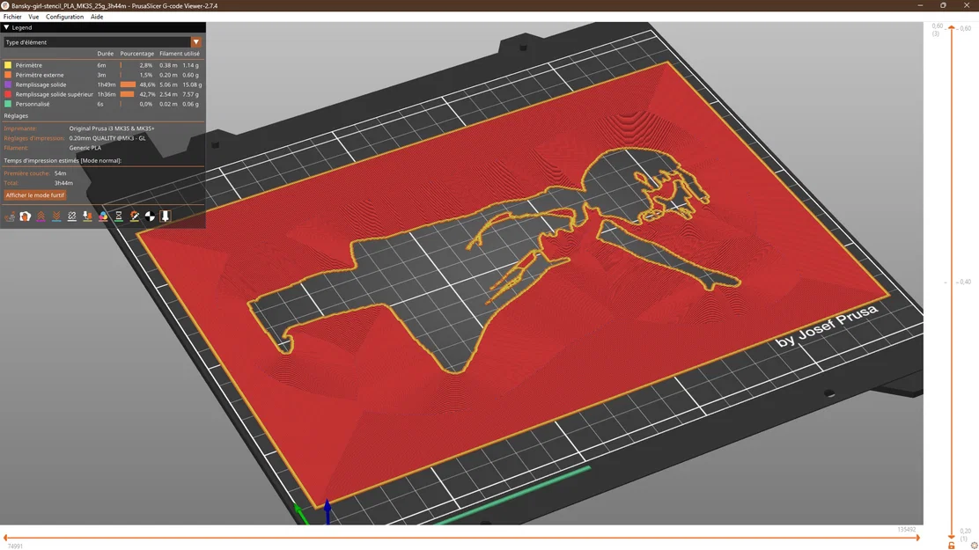The width and height of the screenshot is (979, 550).
Task: Open the Aide menu
Action: pyautogui.click(x=97, y=17)
